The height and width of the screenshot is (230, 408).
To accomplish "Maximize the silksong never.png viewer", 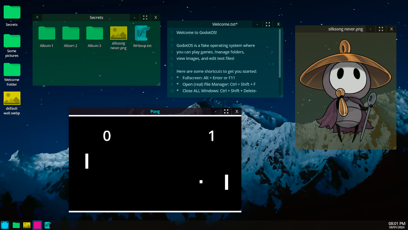I will pyautogui.click(x=381, y=29).
